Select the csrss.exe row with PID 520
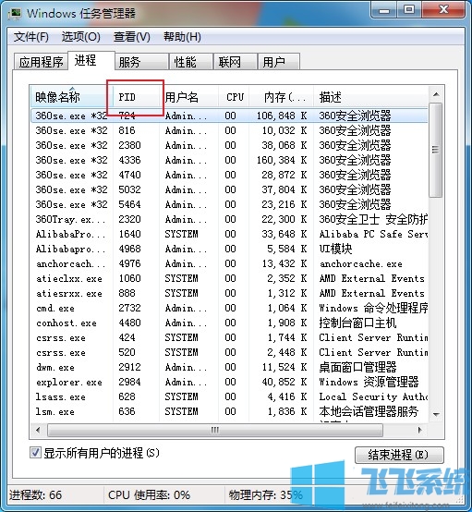 229,352
